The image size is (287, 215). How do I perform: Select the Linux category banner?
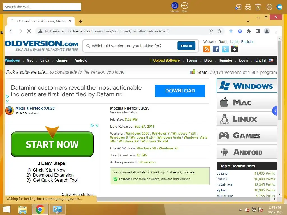[x=247, y=119]
